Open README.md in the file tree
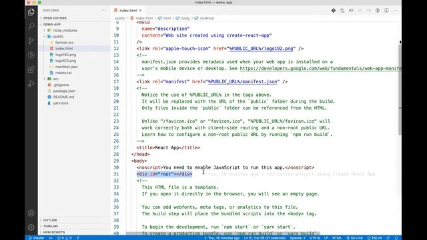 63,97
